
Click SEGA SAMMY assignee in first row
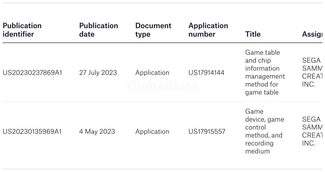click(312, 72)
